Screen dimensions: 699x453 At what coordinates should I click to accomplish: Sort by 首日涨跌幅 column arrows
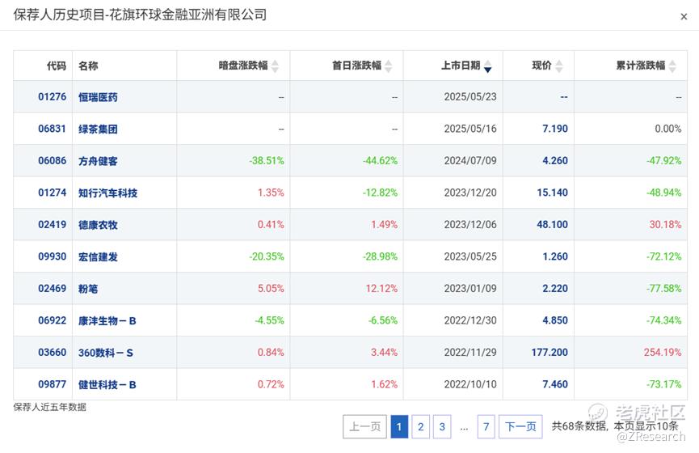point(388,66)
